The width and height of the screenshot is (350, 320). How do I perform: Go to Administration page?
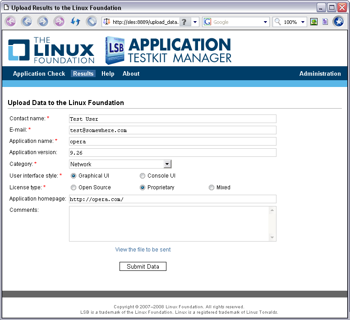pyautogui.click(x=320, y=73)
